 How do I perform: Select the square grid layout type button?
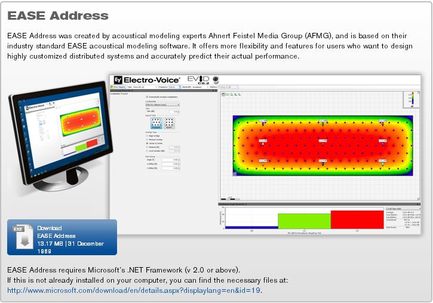click(169, 123)
